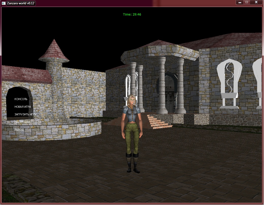This screenshot has height=205, width=264.
Task: Open НАСТРОЙКИ settings menu item
Action: (22, 122)
